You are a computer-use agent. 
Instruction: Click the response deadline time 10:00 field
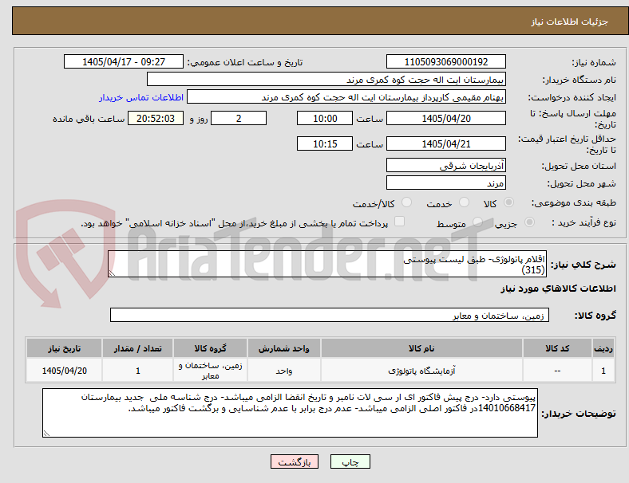point(325,118)
